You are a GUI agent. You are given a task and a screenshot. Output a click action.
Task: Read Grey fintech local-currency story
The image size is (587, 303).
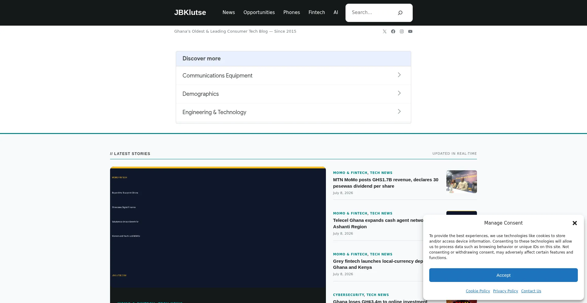pyautogui.click(x=378, y=264)
